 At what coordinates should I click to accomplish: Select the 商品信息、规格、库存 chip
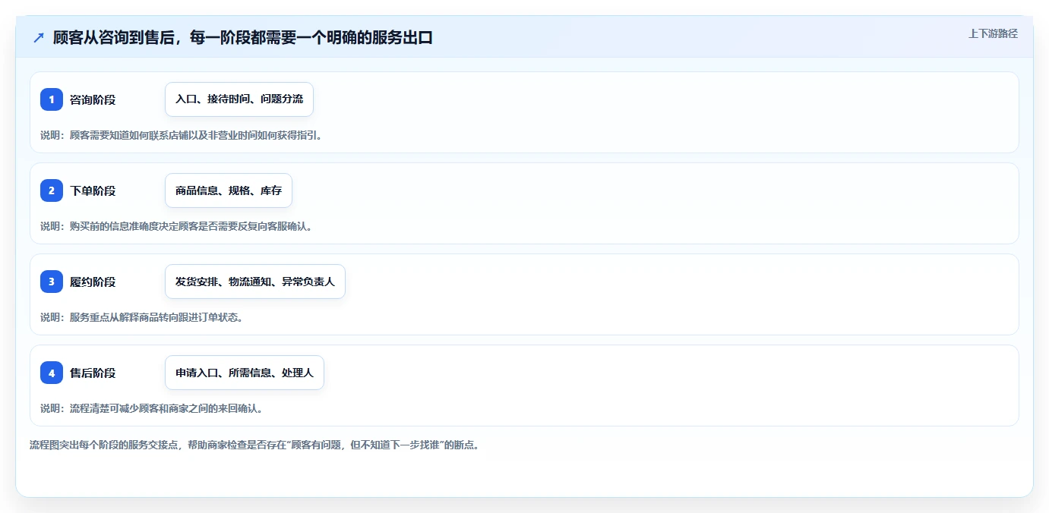click(x=229, y=190)
